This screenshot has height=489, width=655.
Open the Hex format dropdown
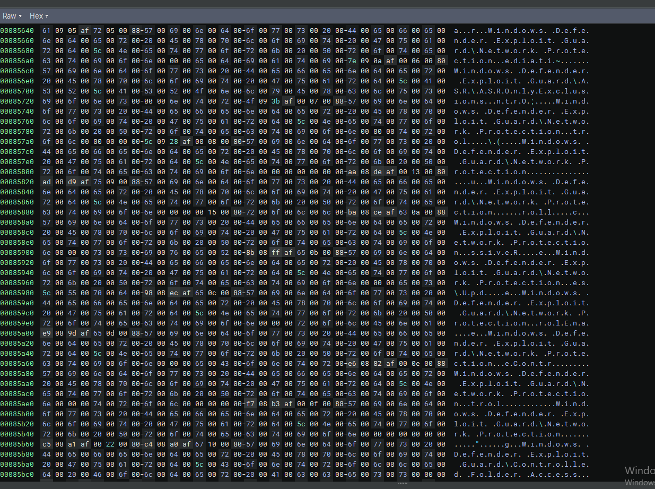pyautogui.click(x=39, y=16)
